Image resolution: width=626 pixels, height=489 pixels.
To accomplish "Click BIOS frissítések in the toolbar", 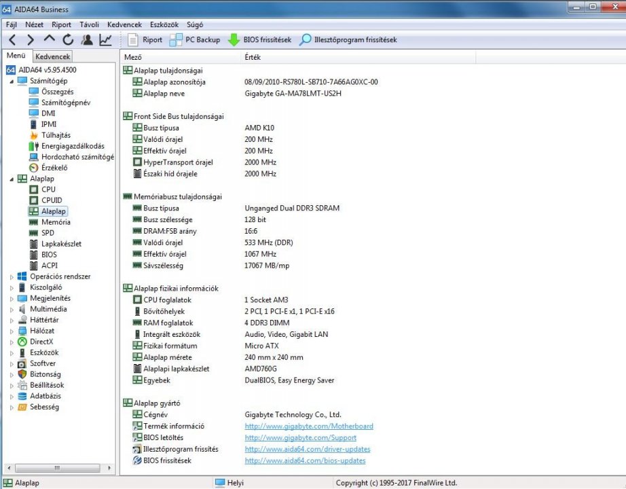I will pyautogui.click(x=259, y=39).
